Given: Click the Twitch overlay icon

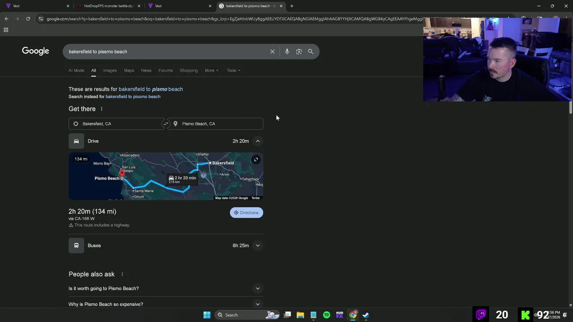Looking at the screenshot, I should (481, 315).
